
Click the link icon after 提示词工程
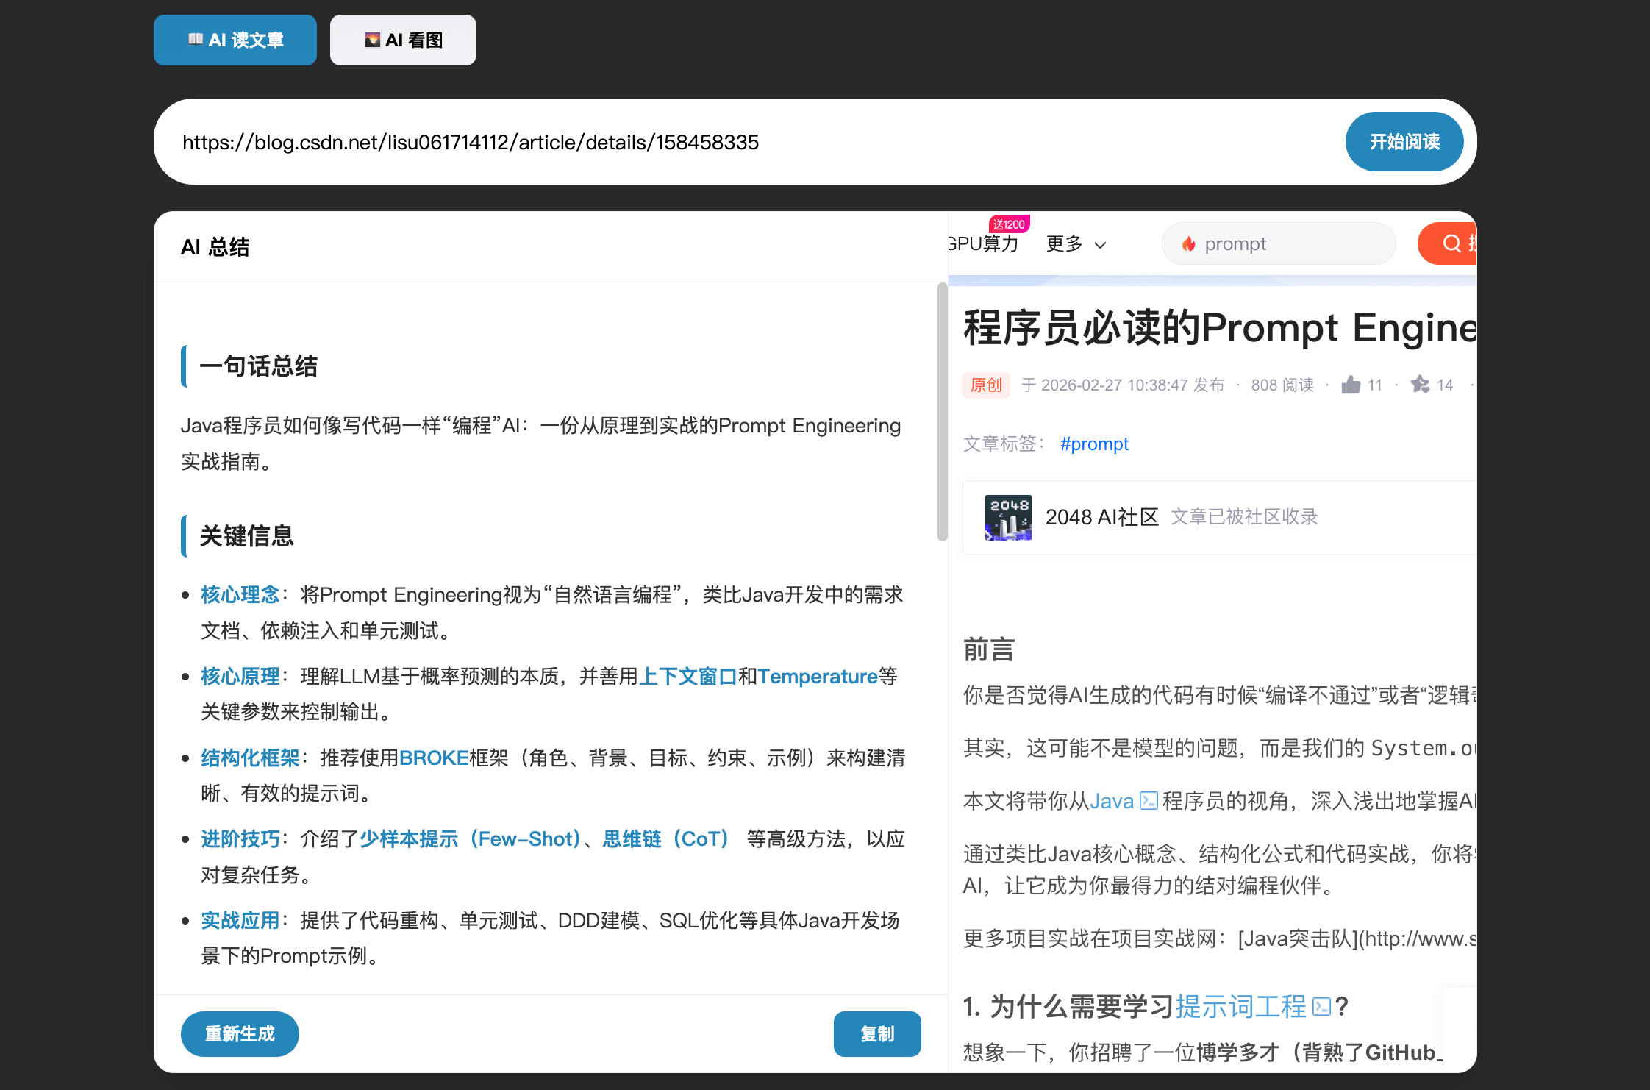[x=1321, y=1006]
